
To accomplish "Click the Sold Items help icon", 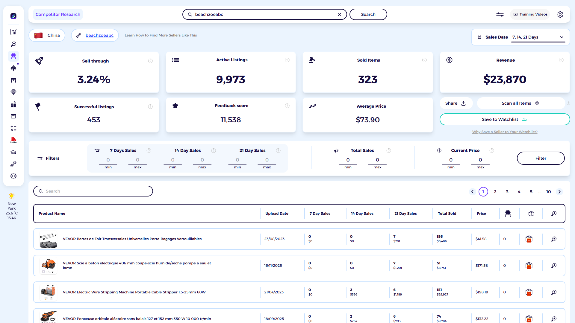I will pos(424,60).
